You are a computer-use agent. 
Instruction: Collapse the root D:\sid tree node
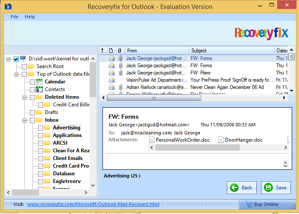(x=8, y=59)
